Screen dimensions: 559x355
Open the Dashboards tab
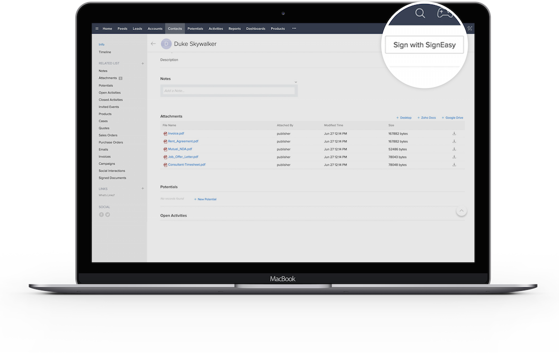pyautogui.click(x=256, y=28)
